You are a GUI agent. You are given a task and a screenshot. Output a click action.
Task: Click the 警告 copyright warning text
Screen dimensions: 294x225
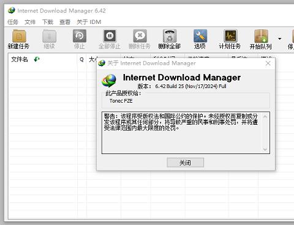coord(181,122)
